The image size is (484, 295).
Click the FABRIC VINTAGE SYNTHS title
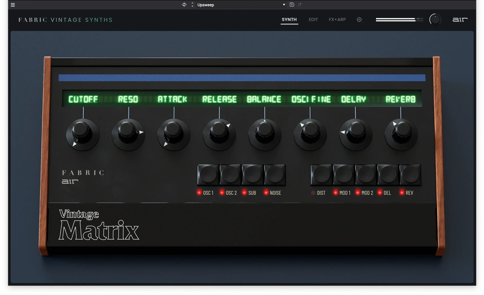[x=66, y=20]
